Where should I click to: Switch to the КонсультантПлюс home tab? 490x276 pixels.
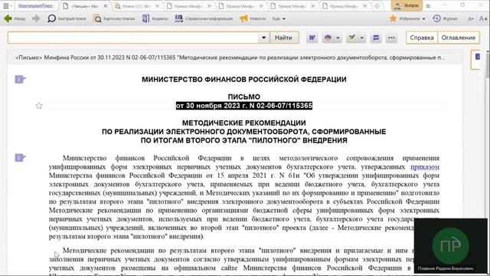[x=35, y=6]
